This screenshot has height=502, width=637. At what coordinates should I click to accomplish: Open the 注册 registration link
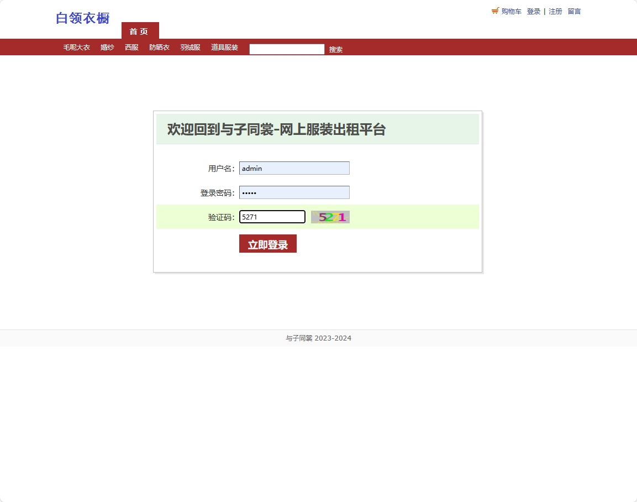(x=555, y=11)
